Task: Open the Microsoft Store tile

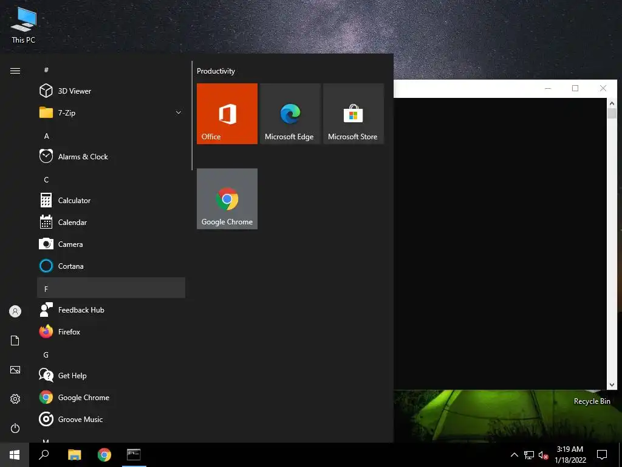Action: coord(354,114)
